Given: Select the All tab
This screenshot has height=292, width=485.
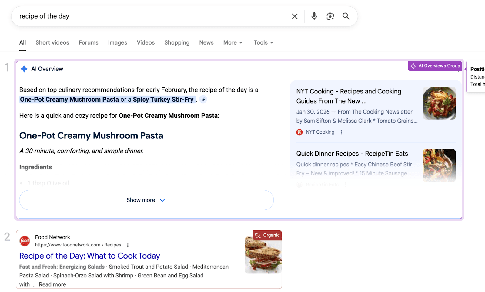Looking at the screenshot, I should pos(23,43).
